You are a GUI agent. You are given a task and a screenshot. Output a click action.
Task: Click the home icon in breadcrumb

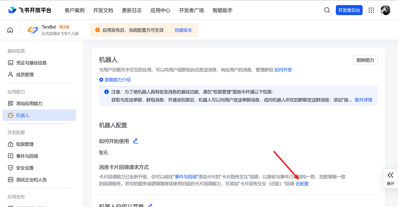point(10,30)
